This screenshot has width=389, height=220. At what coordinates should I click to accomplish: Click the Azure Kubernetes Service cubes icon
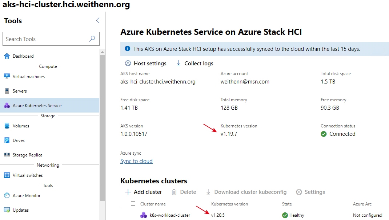(7, 106)
